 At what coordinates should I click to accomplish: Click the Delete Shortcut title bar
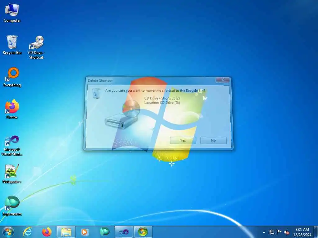point(150,81)
